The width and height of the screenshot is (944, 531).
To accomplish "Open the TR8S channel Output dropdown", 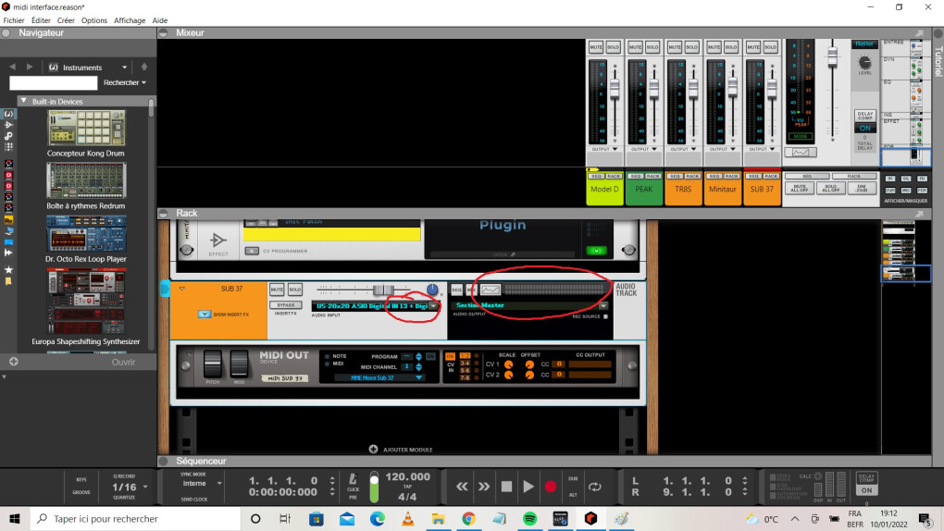I will 683,149.
